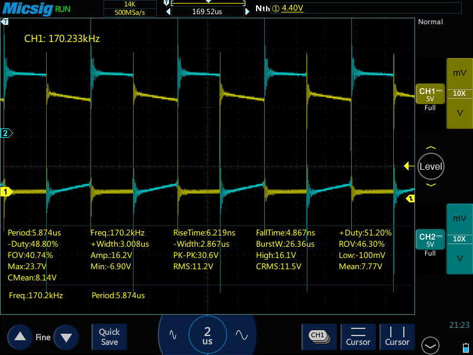Toggle the CH1 5V channel button
Viewport: 473px width, 355px height.
(430, 94)
